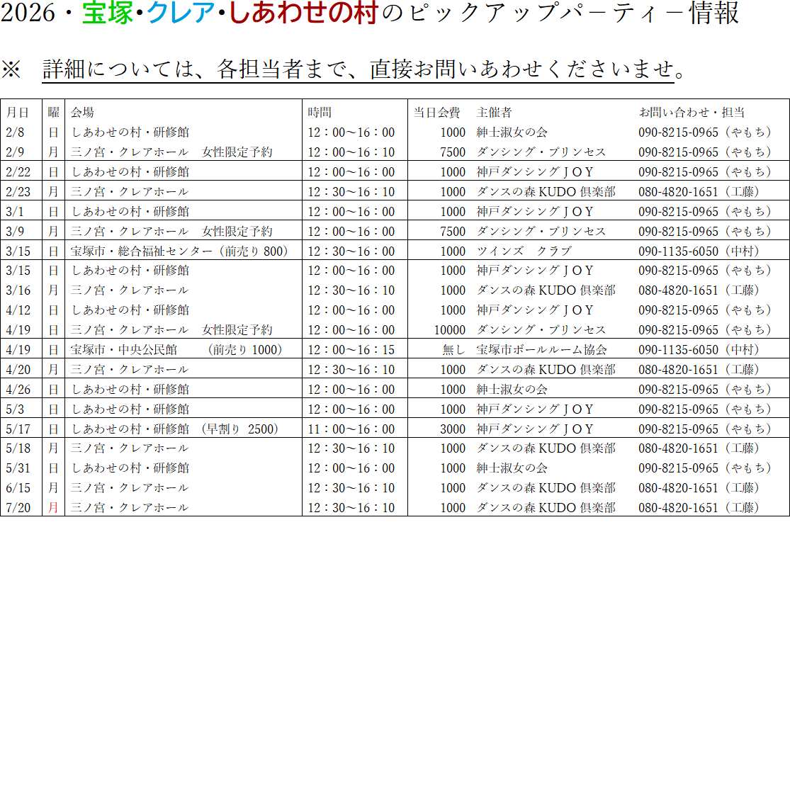Click the 11：00～16：00 time cell

pos(351,429)
